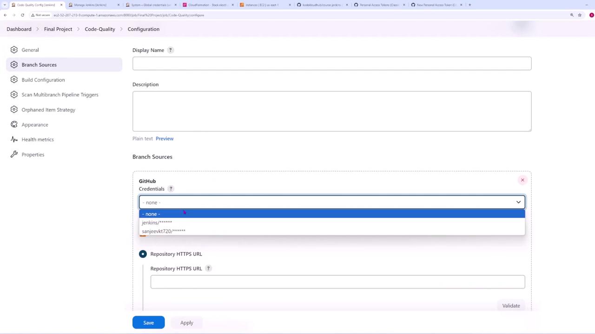This screenshot has width=595, height=334.
Task: Go forward in browser history
Action: point(14,15)
